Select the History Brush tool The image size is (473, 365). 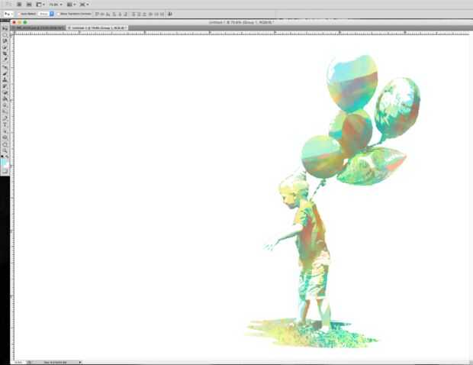(x=5, y=86)
